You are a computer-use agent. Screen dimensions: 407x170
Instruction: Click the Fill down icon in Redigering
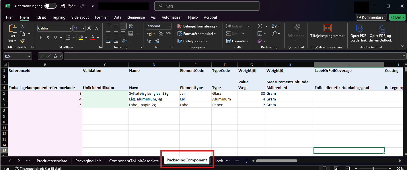pos(260,33)
